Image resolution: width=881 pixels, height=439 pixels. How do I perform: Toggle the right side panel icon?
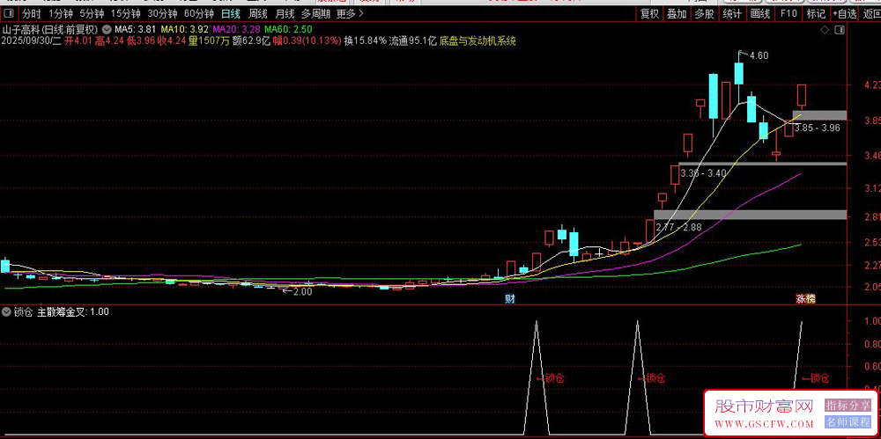[840, 29]
